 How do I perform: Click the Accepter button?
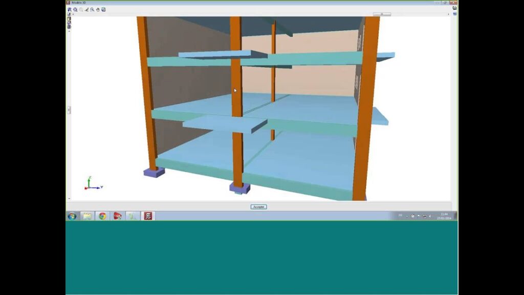(x=258, y=207)
